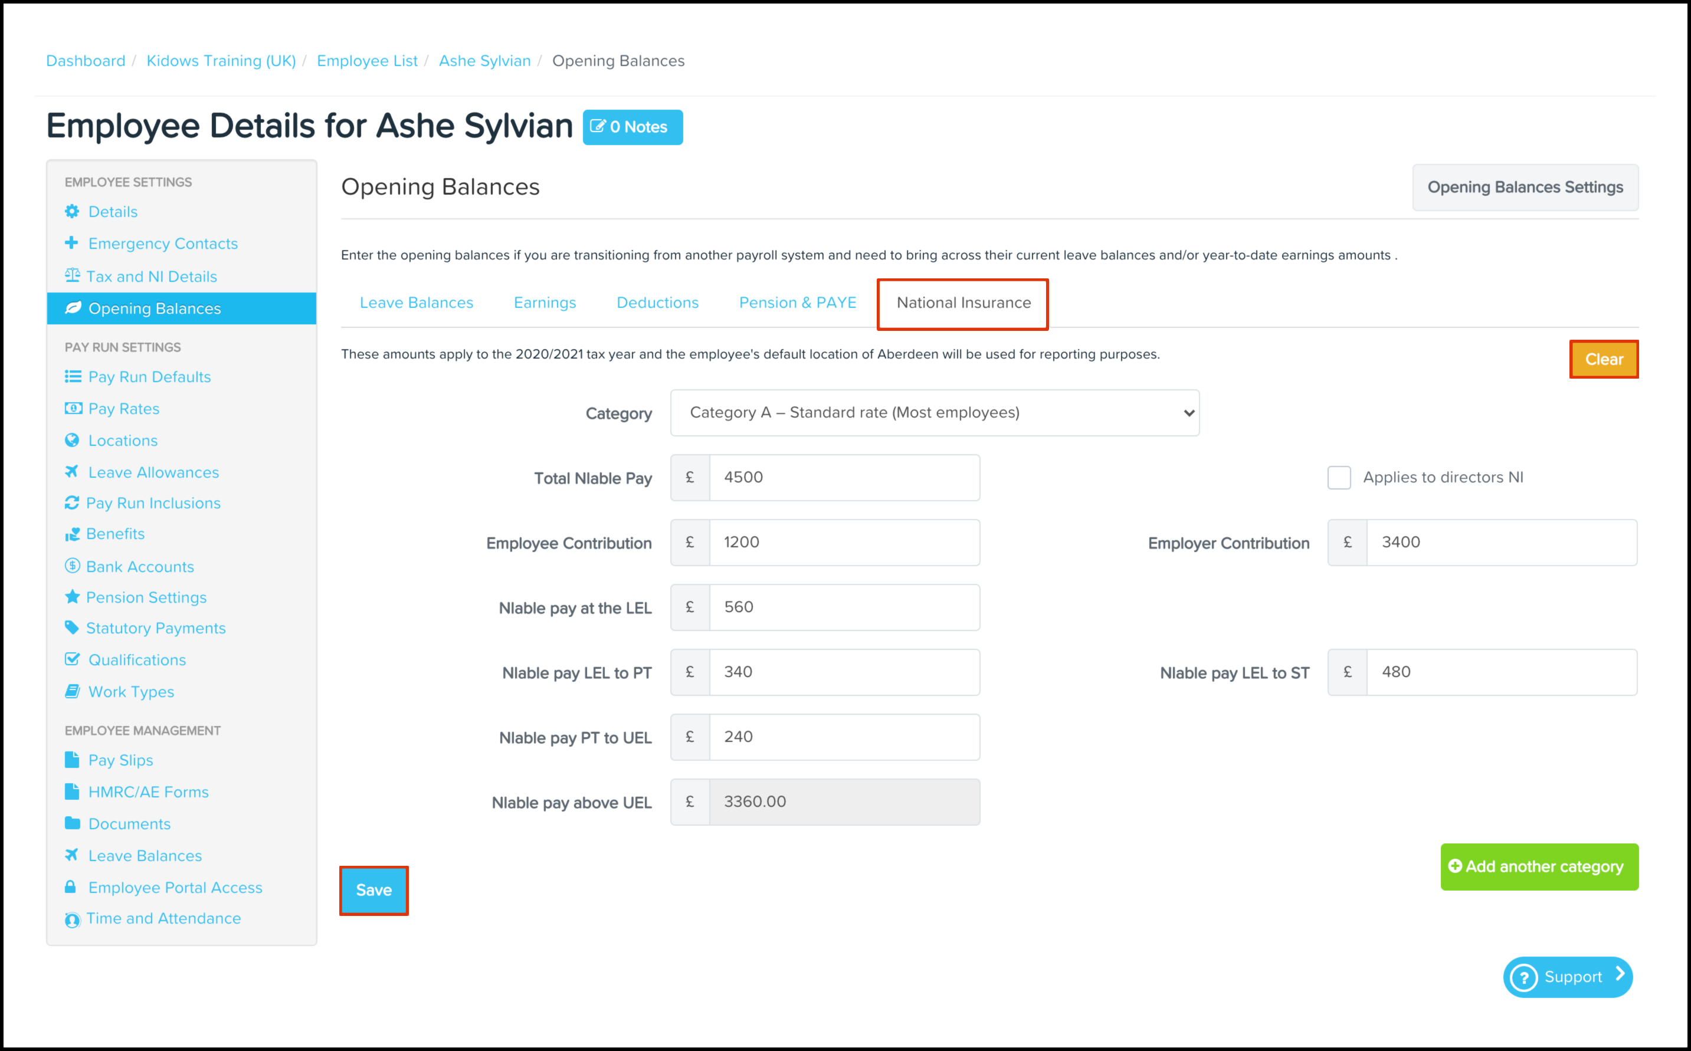Image resolution: width=1691 pixels, height=1051 pixels.
Task: Click the refresh icon for Pay Run Inclusions
Action: (x=71, y=502)
